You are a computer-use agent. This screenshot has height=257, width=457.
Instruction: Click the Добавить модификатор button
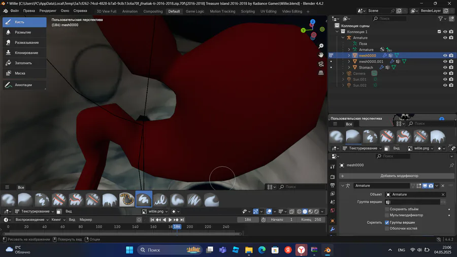point(397,176)
